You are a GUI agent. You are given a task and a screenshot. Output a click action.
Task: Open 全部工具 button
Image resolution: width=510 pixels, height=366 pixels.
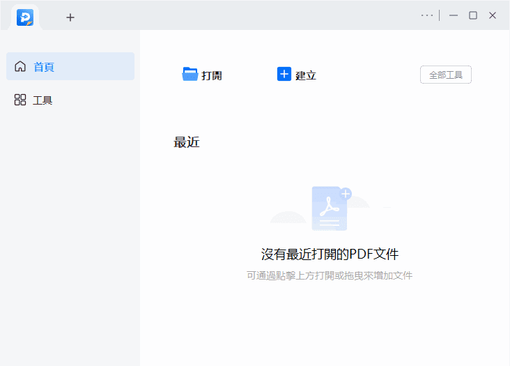click(446, 75)
